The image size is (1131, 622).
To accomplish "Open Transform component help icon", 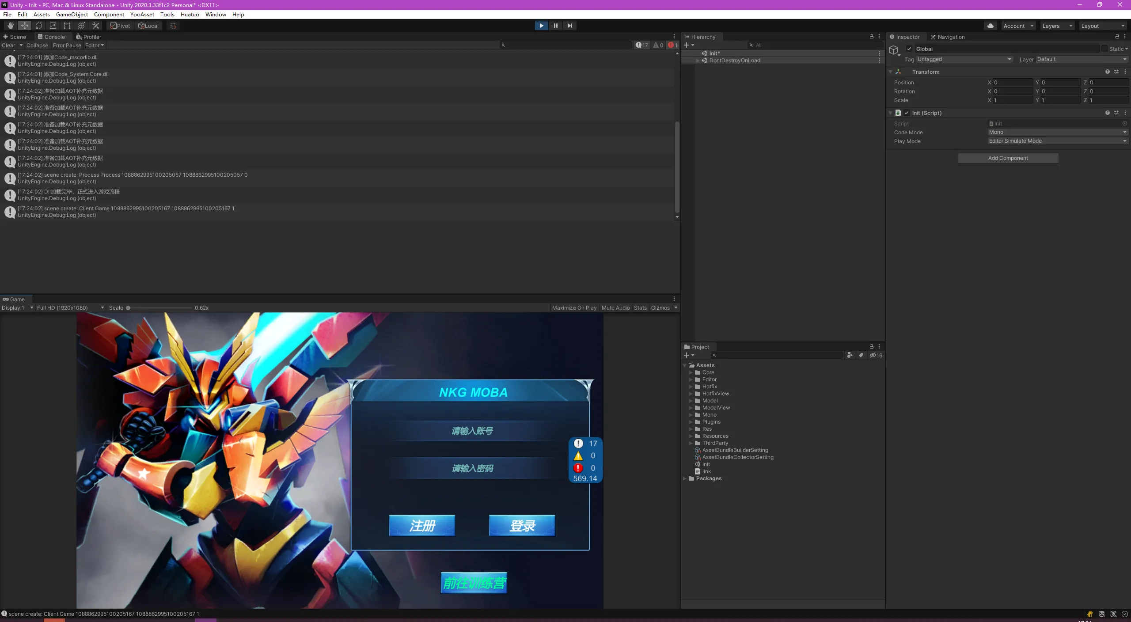I will (1108, 72).
